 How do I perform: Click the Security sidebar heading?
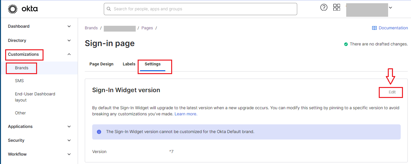16,140
